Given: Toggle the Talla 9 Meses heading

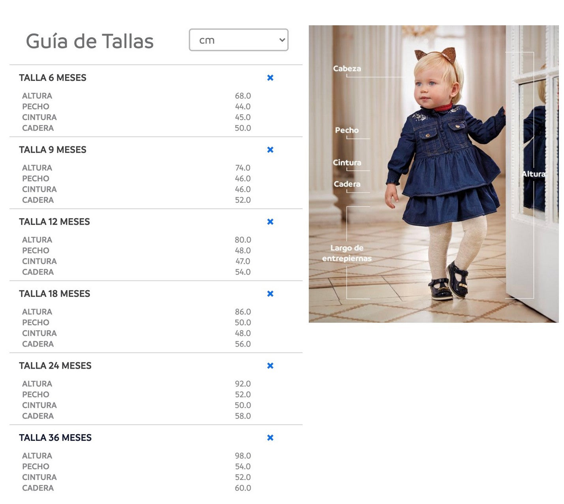Looking at the screenshot, I should click(52, 150).
